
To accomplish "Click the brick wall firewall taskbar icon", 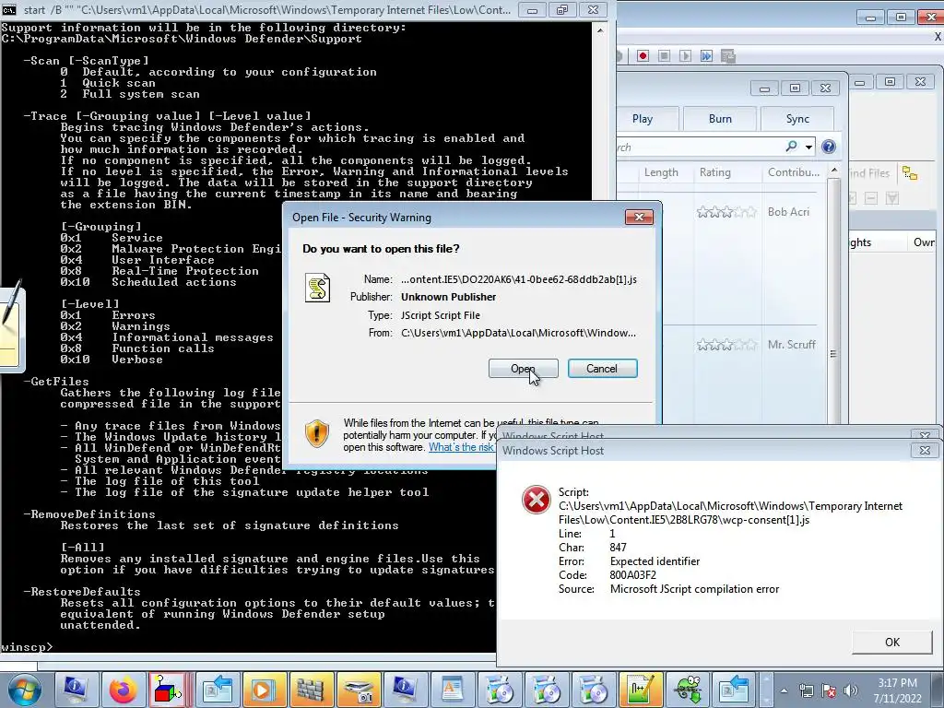I will (x=310, y=690).
